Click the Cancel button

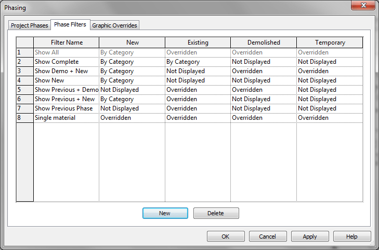pos(267,237)
